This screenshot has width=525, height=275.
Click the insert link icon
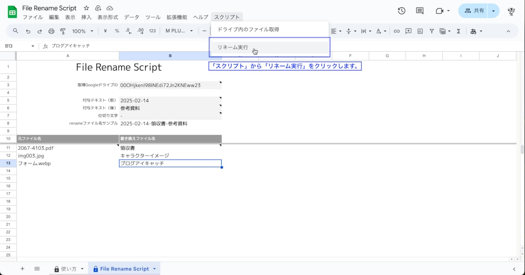(x=397, y=31)
